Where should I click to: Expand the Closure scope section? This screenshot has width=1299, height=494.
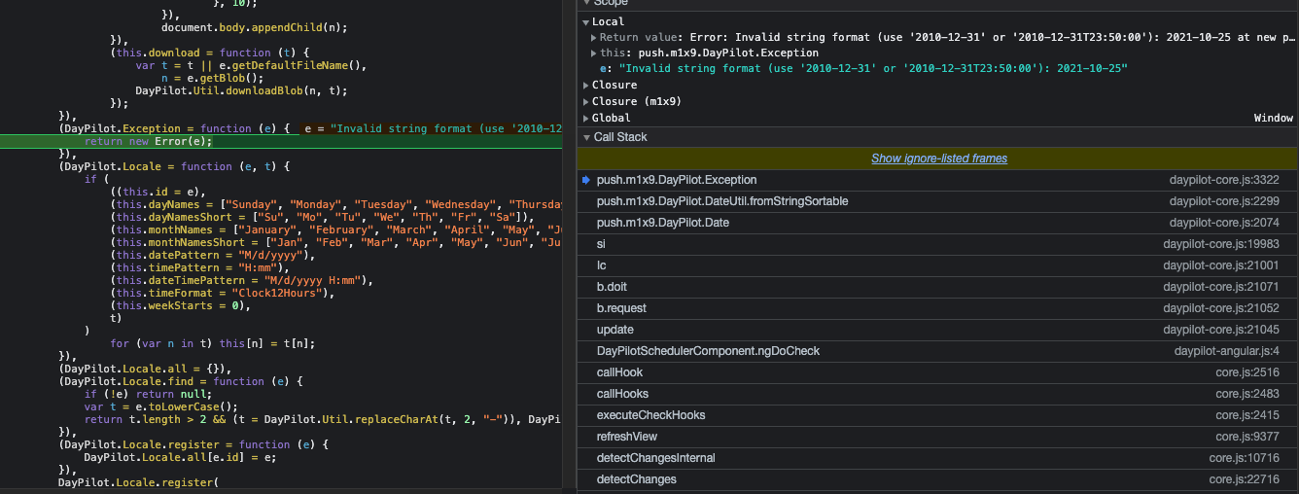585,86
